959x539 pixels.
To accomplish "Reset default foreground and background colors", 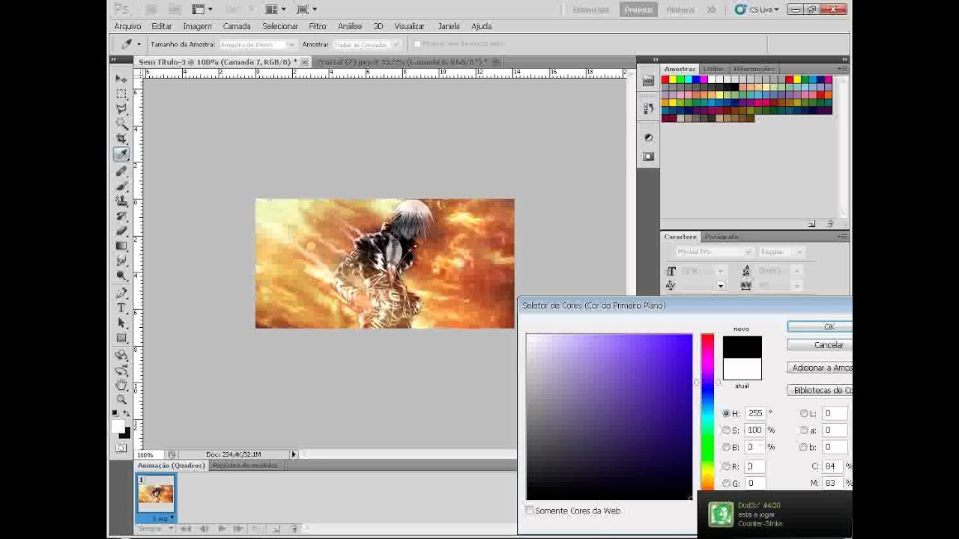I will pyautogui.click(x=115, y=413).
